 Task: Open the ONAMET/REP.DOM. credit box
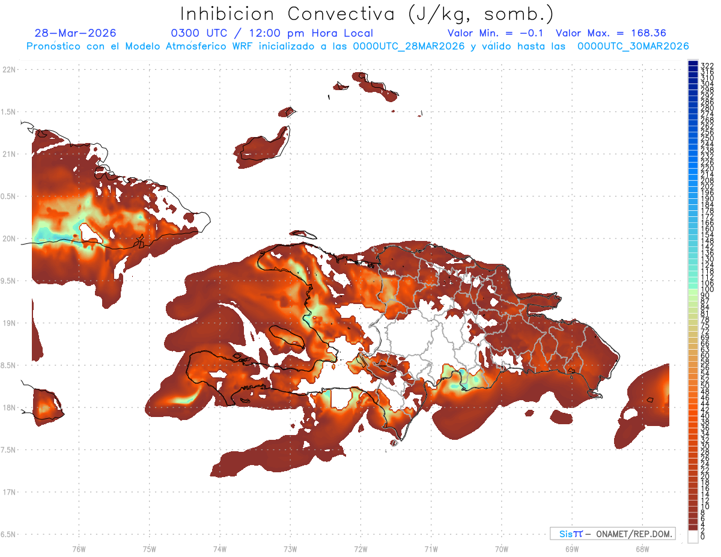[613, 534]
